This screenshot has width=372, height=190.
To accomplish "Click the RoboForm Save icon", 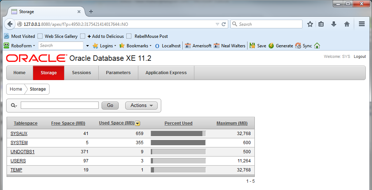I will (253, 46).
